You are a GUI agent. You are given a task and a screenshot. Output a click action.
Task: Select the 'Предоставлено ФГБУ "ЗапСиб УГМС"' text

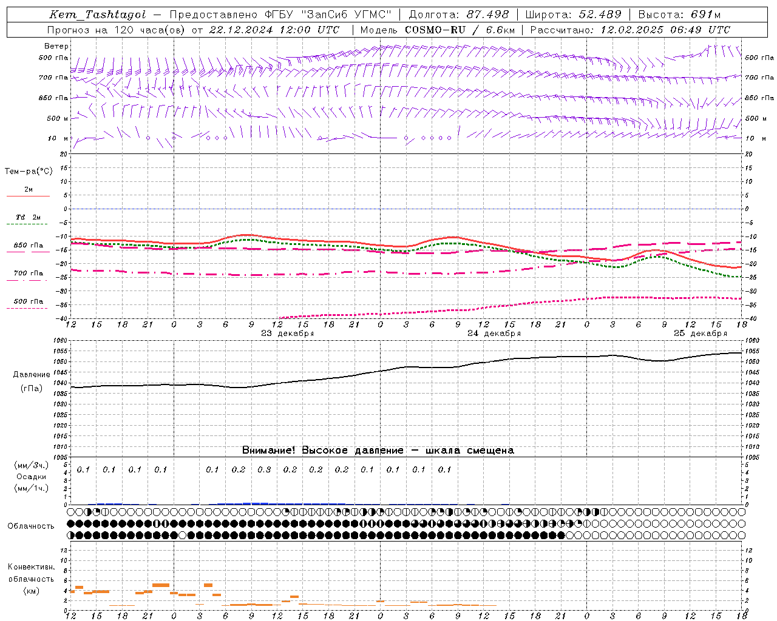coord(280,15)
